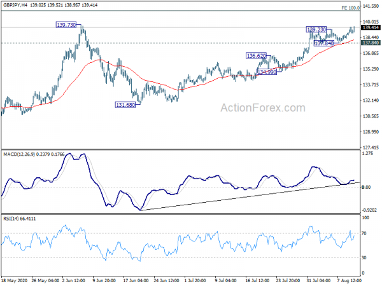Screen dimensions: 382x286
Task: Select the 18 May 2020 date label
Action: 15,279
